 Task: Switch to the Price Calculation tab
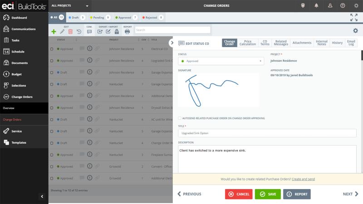(248, 43)
